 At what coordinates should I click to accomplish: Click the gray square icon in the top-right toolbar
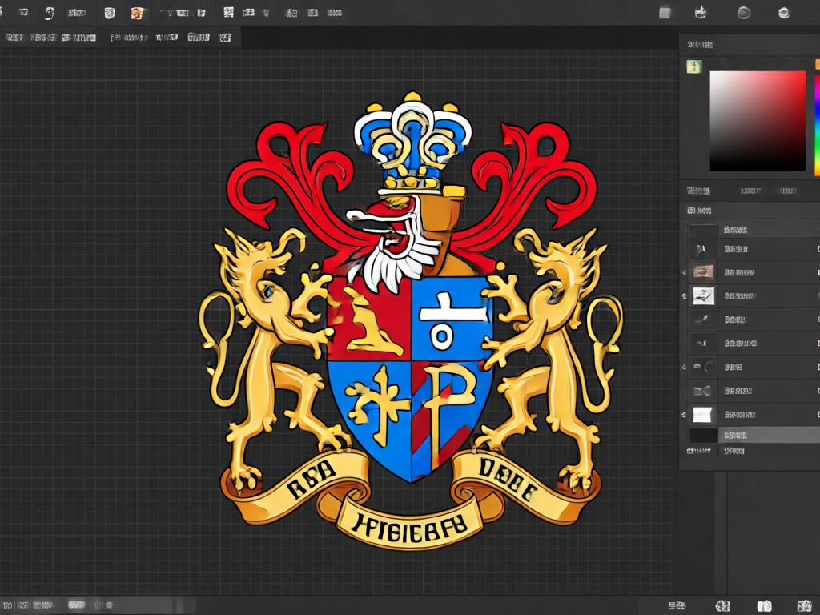665,13
